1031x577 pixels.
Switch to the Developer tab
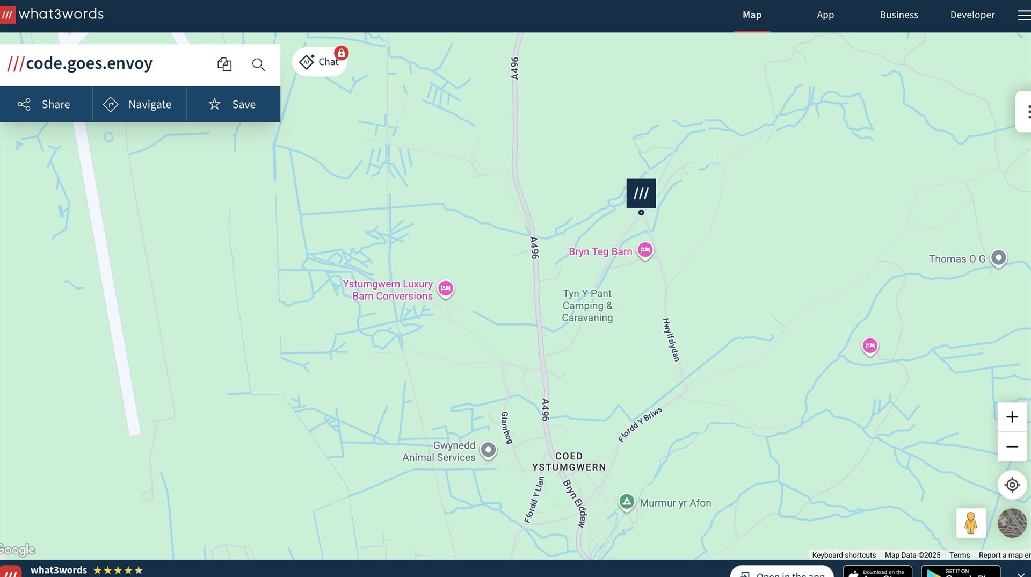coord(972,15)
